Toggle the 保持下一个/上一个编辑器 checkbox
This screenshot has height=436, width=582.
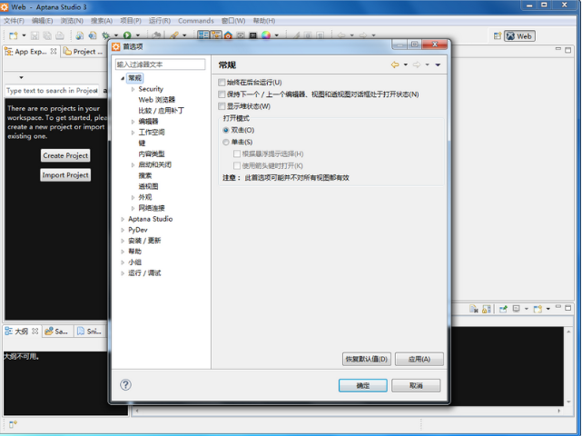coord(222,94)
